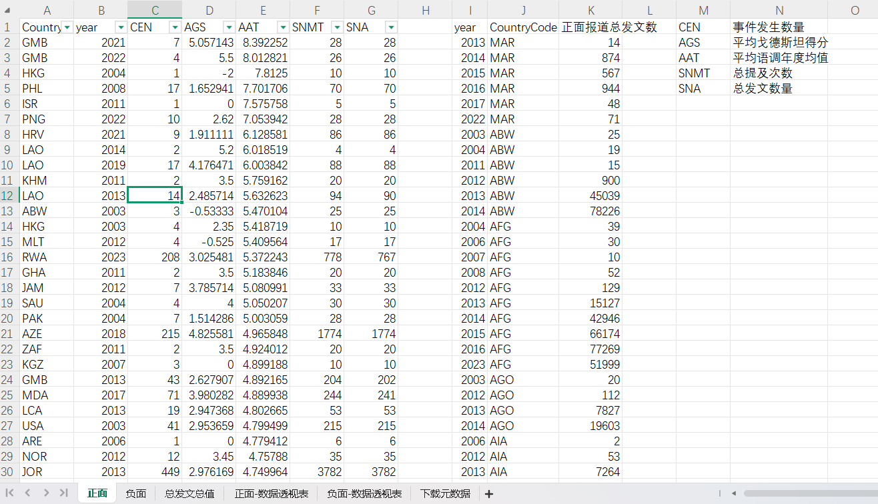Select the value 8.392252 in AAT column

coord(263,43)
